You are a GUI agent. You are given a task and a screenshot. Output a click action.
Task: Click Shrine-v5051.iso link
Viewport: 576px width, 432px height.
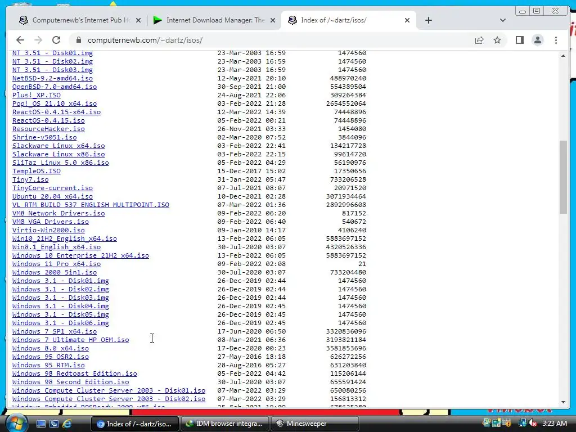click(x=44, y=137)
